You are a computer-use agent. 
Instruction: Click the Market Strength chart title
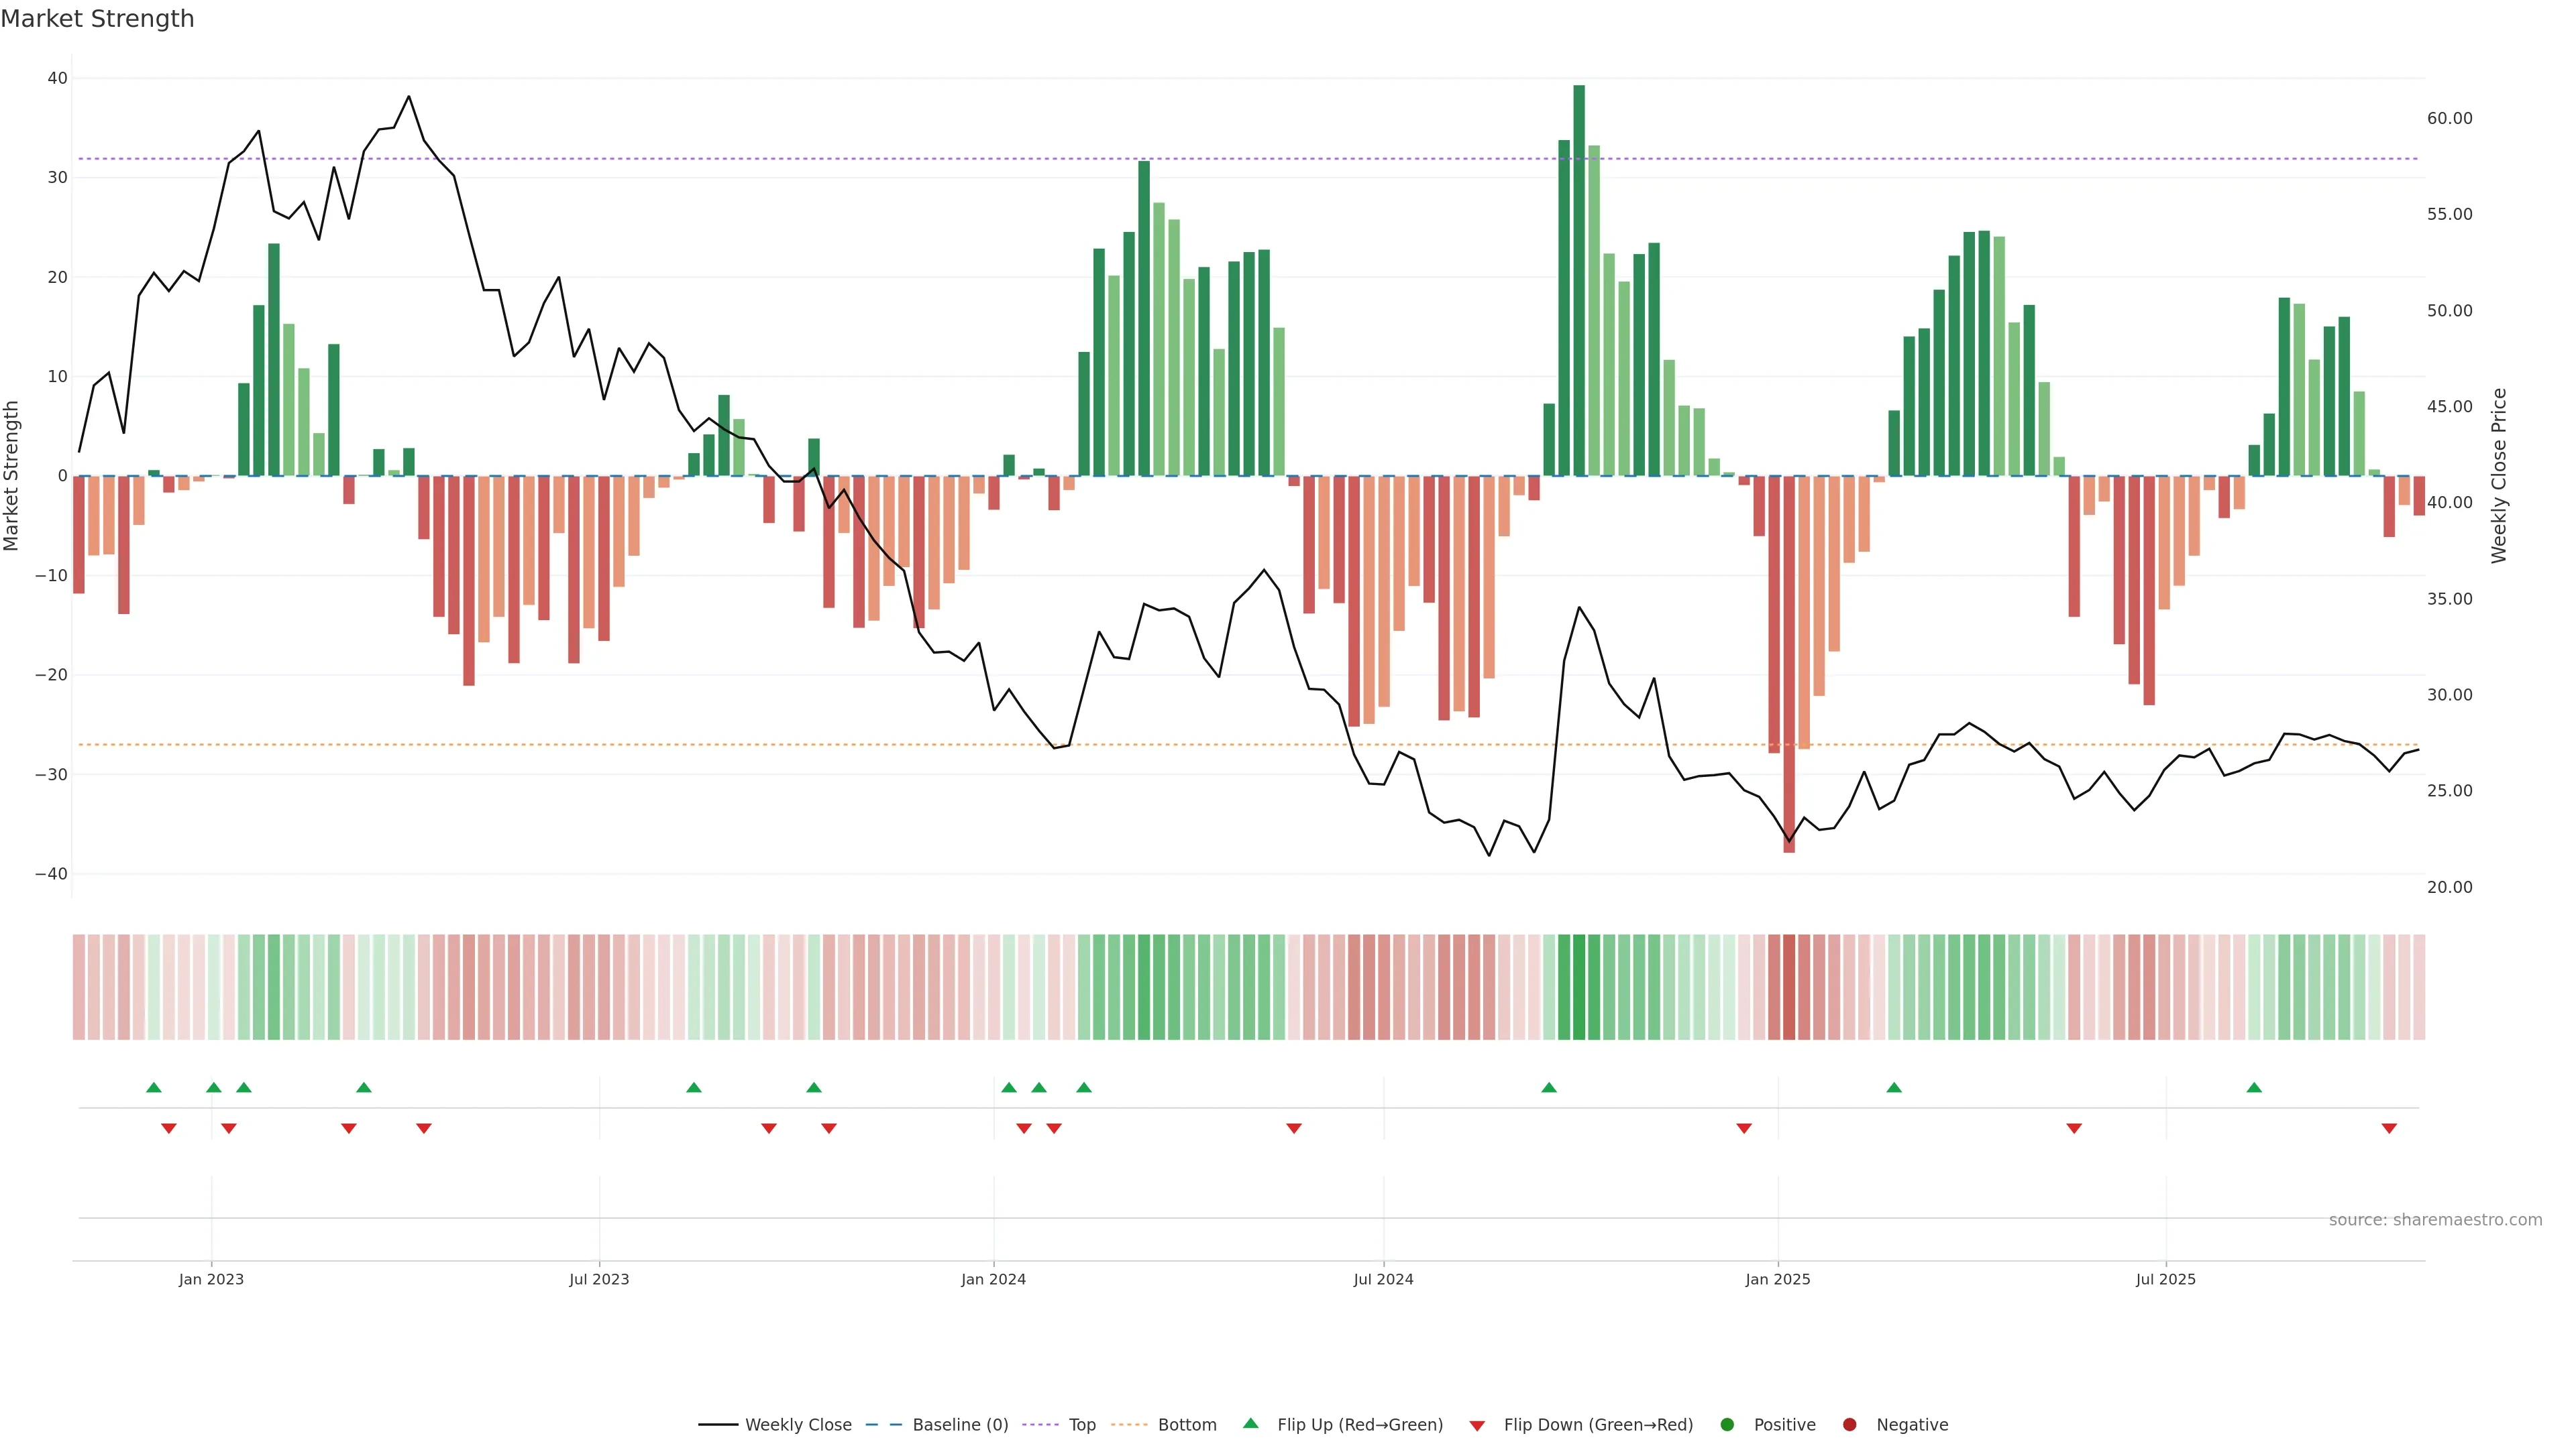pyautogui.click(x=97, y=19)
